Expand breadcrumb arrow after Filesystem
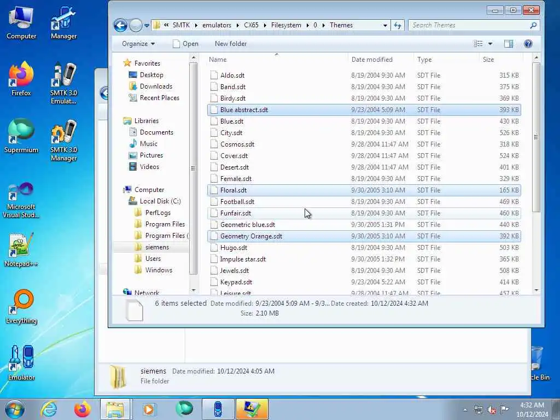The width and height of the screenshot is (560, 420). (x=307, y=25)
